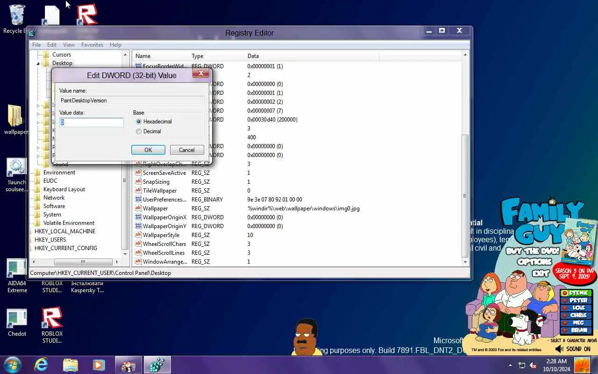Viewport: 598px width, 374px height.
Task: Click the tree pane scroll right arrow
Action: click(x=116, y=262)
